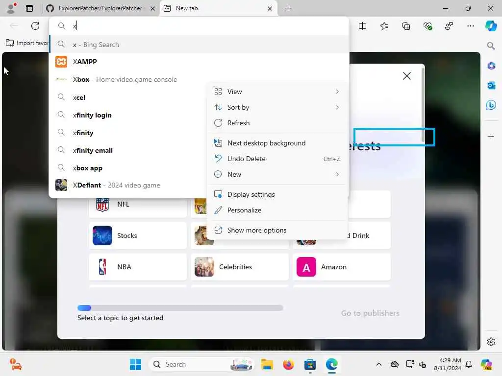Add a sidebar app with plus
502x376 pixels.
(491, 137)
